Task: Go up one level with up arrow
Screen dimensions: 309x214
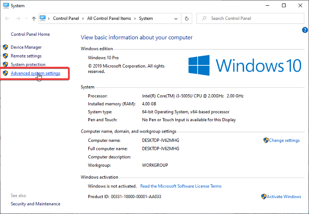Action: click(x=34, y=19)
